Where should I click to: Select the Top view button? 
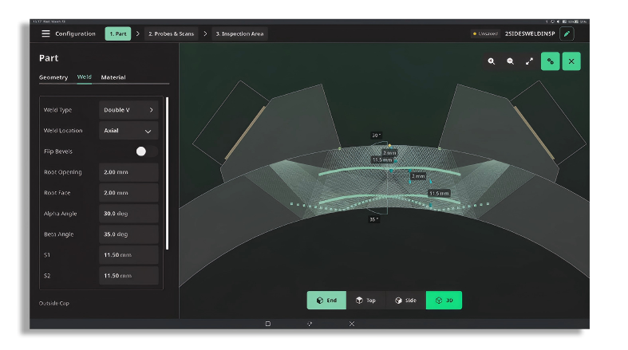365,300
